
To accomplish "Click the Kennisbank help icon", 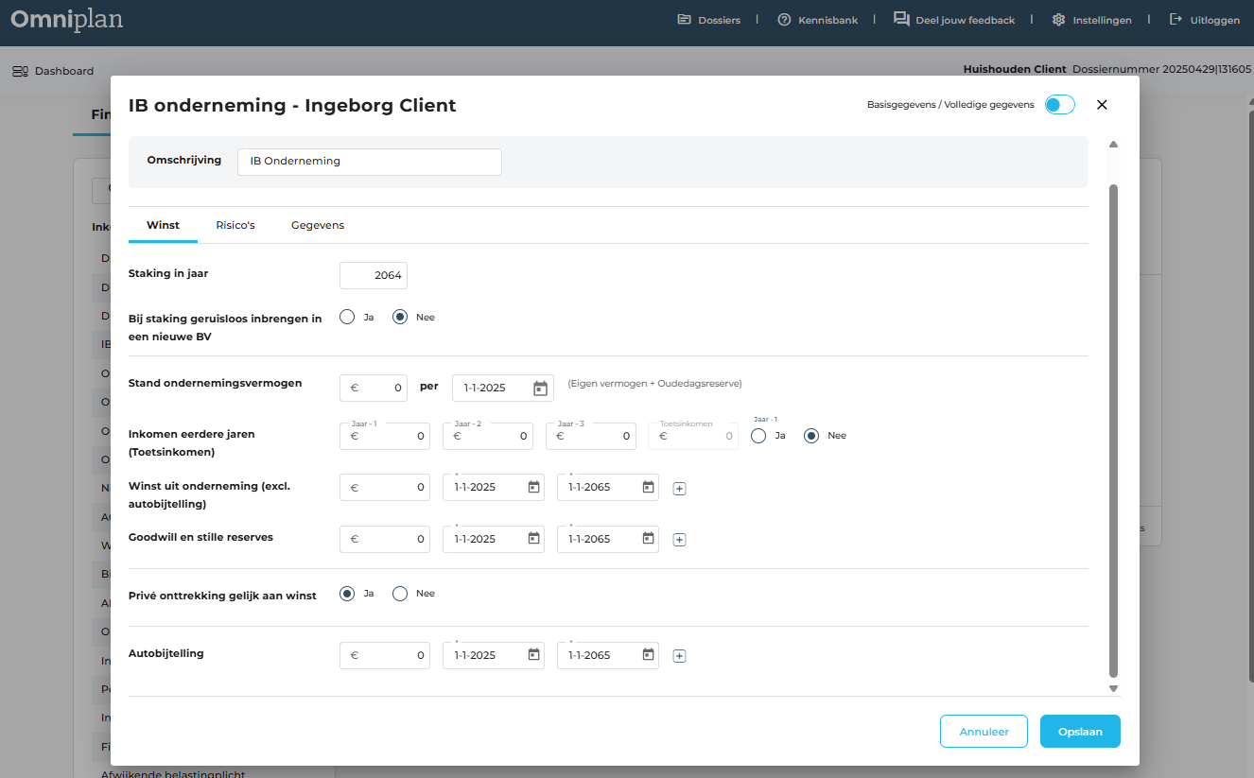I will 784,20.
